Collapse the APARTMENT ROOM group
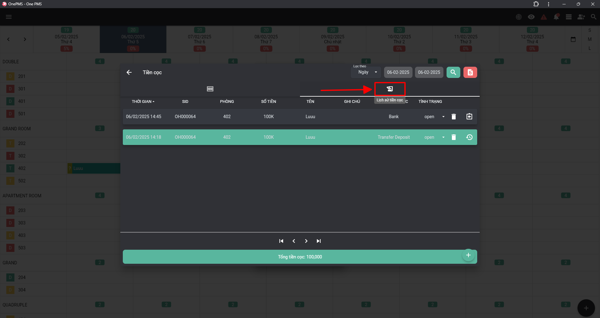This screenshot has height=318, width=600. pyautogui.click(x=22, y=196)
